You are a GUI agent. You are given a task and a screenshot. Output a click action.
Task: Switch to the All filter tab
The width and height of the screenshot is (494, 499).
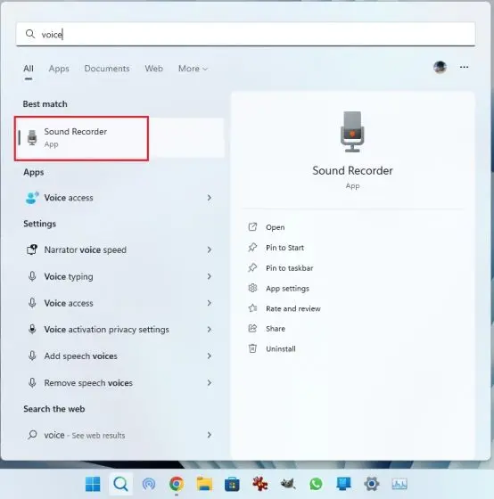point(29,69)
